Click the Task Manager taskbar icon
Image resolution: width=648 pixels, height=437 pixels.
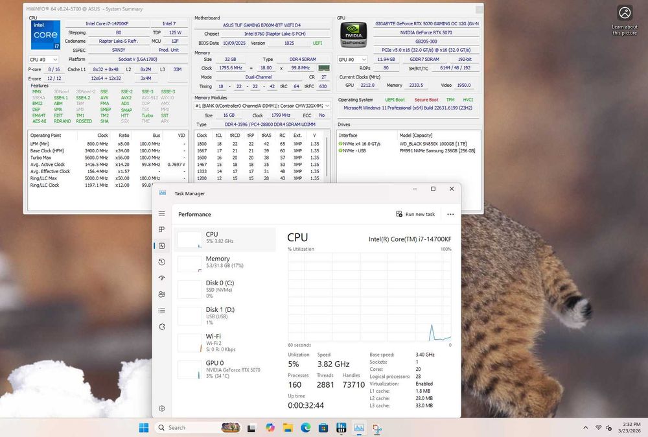click(359, 427)
